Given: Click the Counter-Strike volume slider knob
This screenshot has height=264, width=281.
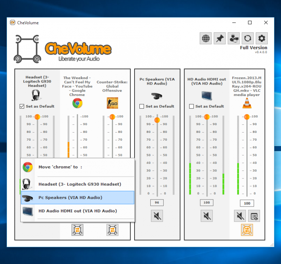Looking at the screenshot, I should [112, 117].
